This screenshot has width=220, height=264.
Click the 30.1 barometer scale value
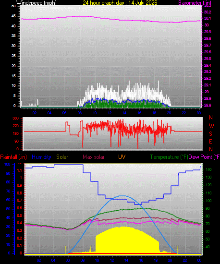tap(208, 18)
